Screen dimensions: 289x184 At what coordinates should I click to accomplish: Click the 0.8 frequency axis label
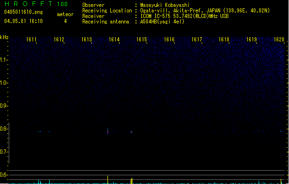[x=4, y=129]
